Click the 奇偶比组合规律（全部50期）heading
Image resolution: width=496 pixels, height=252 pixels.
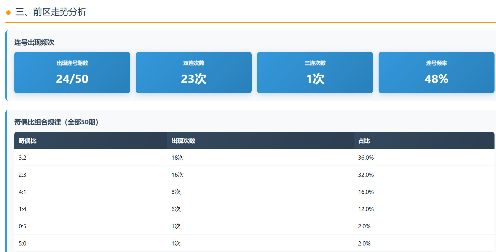(x=56, y=122)
